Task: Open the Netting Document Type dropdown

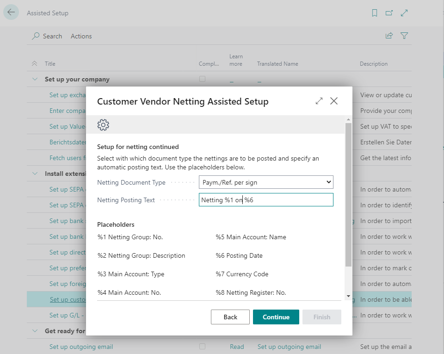Action: (x=327, y=182)
